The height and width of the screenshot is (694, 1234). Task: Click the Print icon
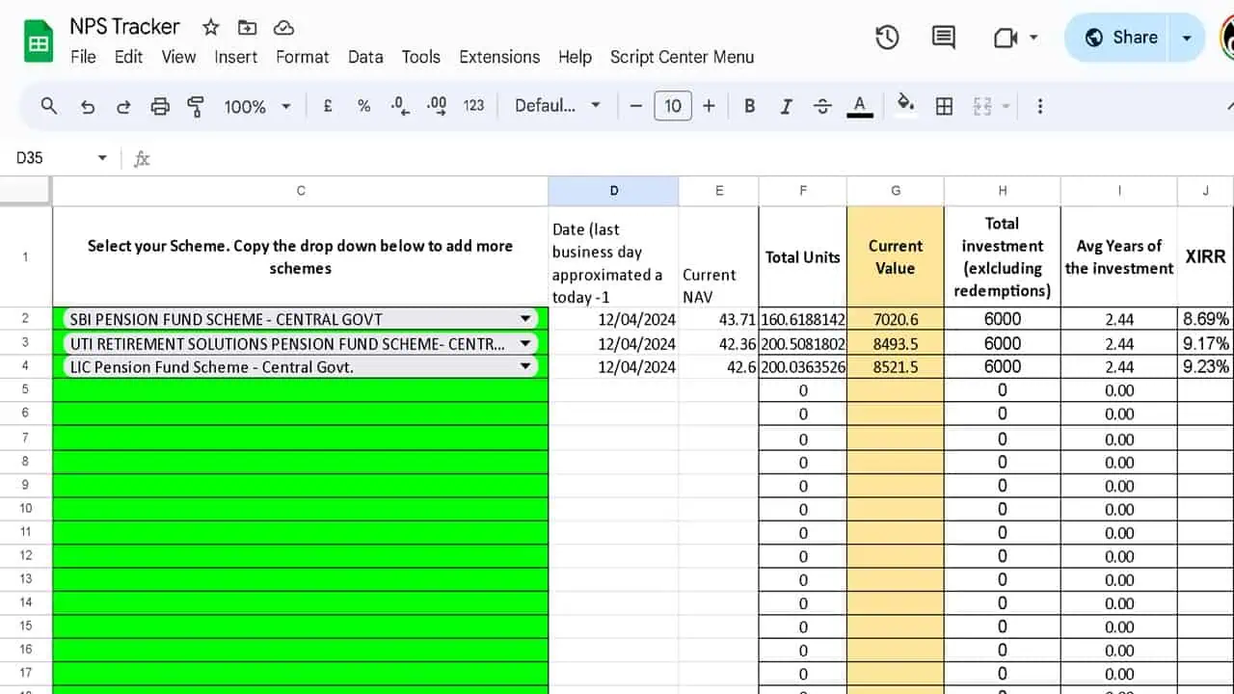click(160, 106)
